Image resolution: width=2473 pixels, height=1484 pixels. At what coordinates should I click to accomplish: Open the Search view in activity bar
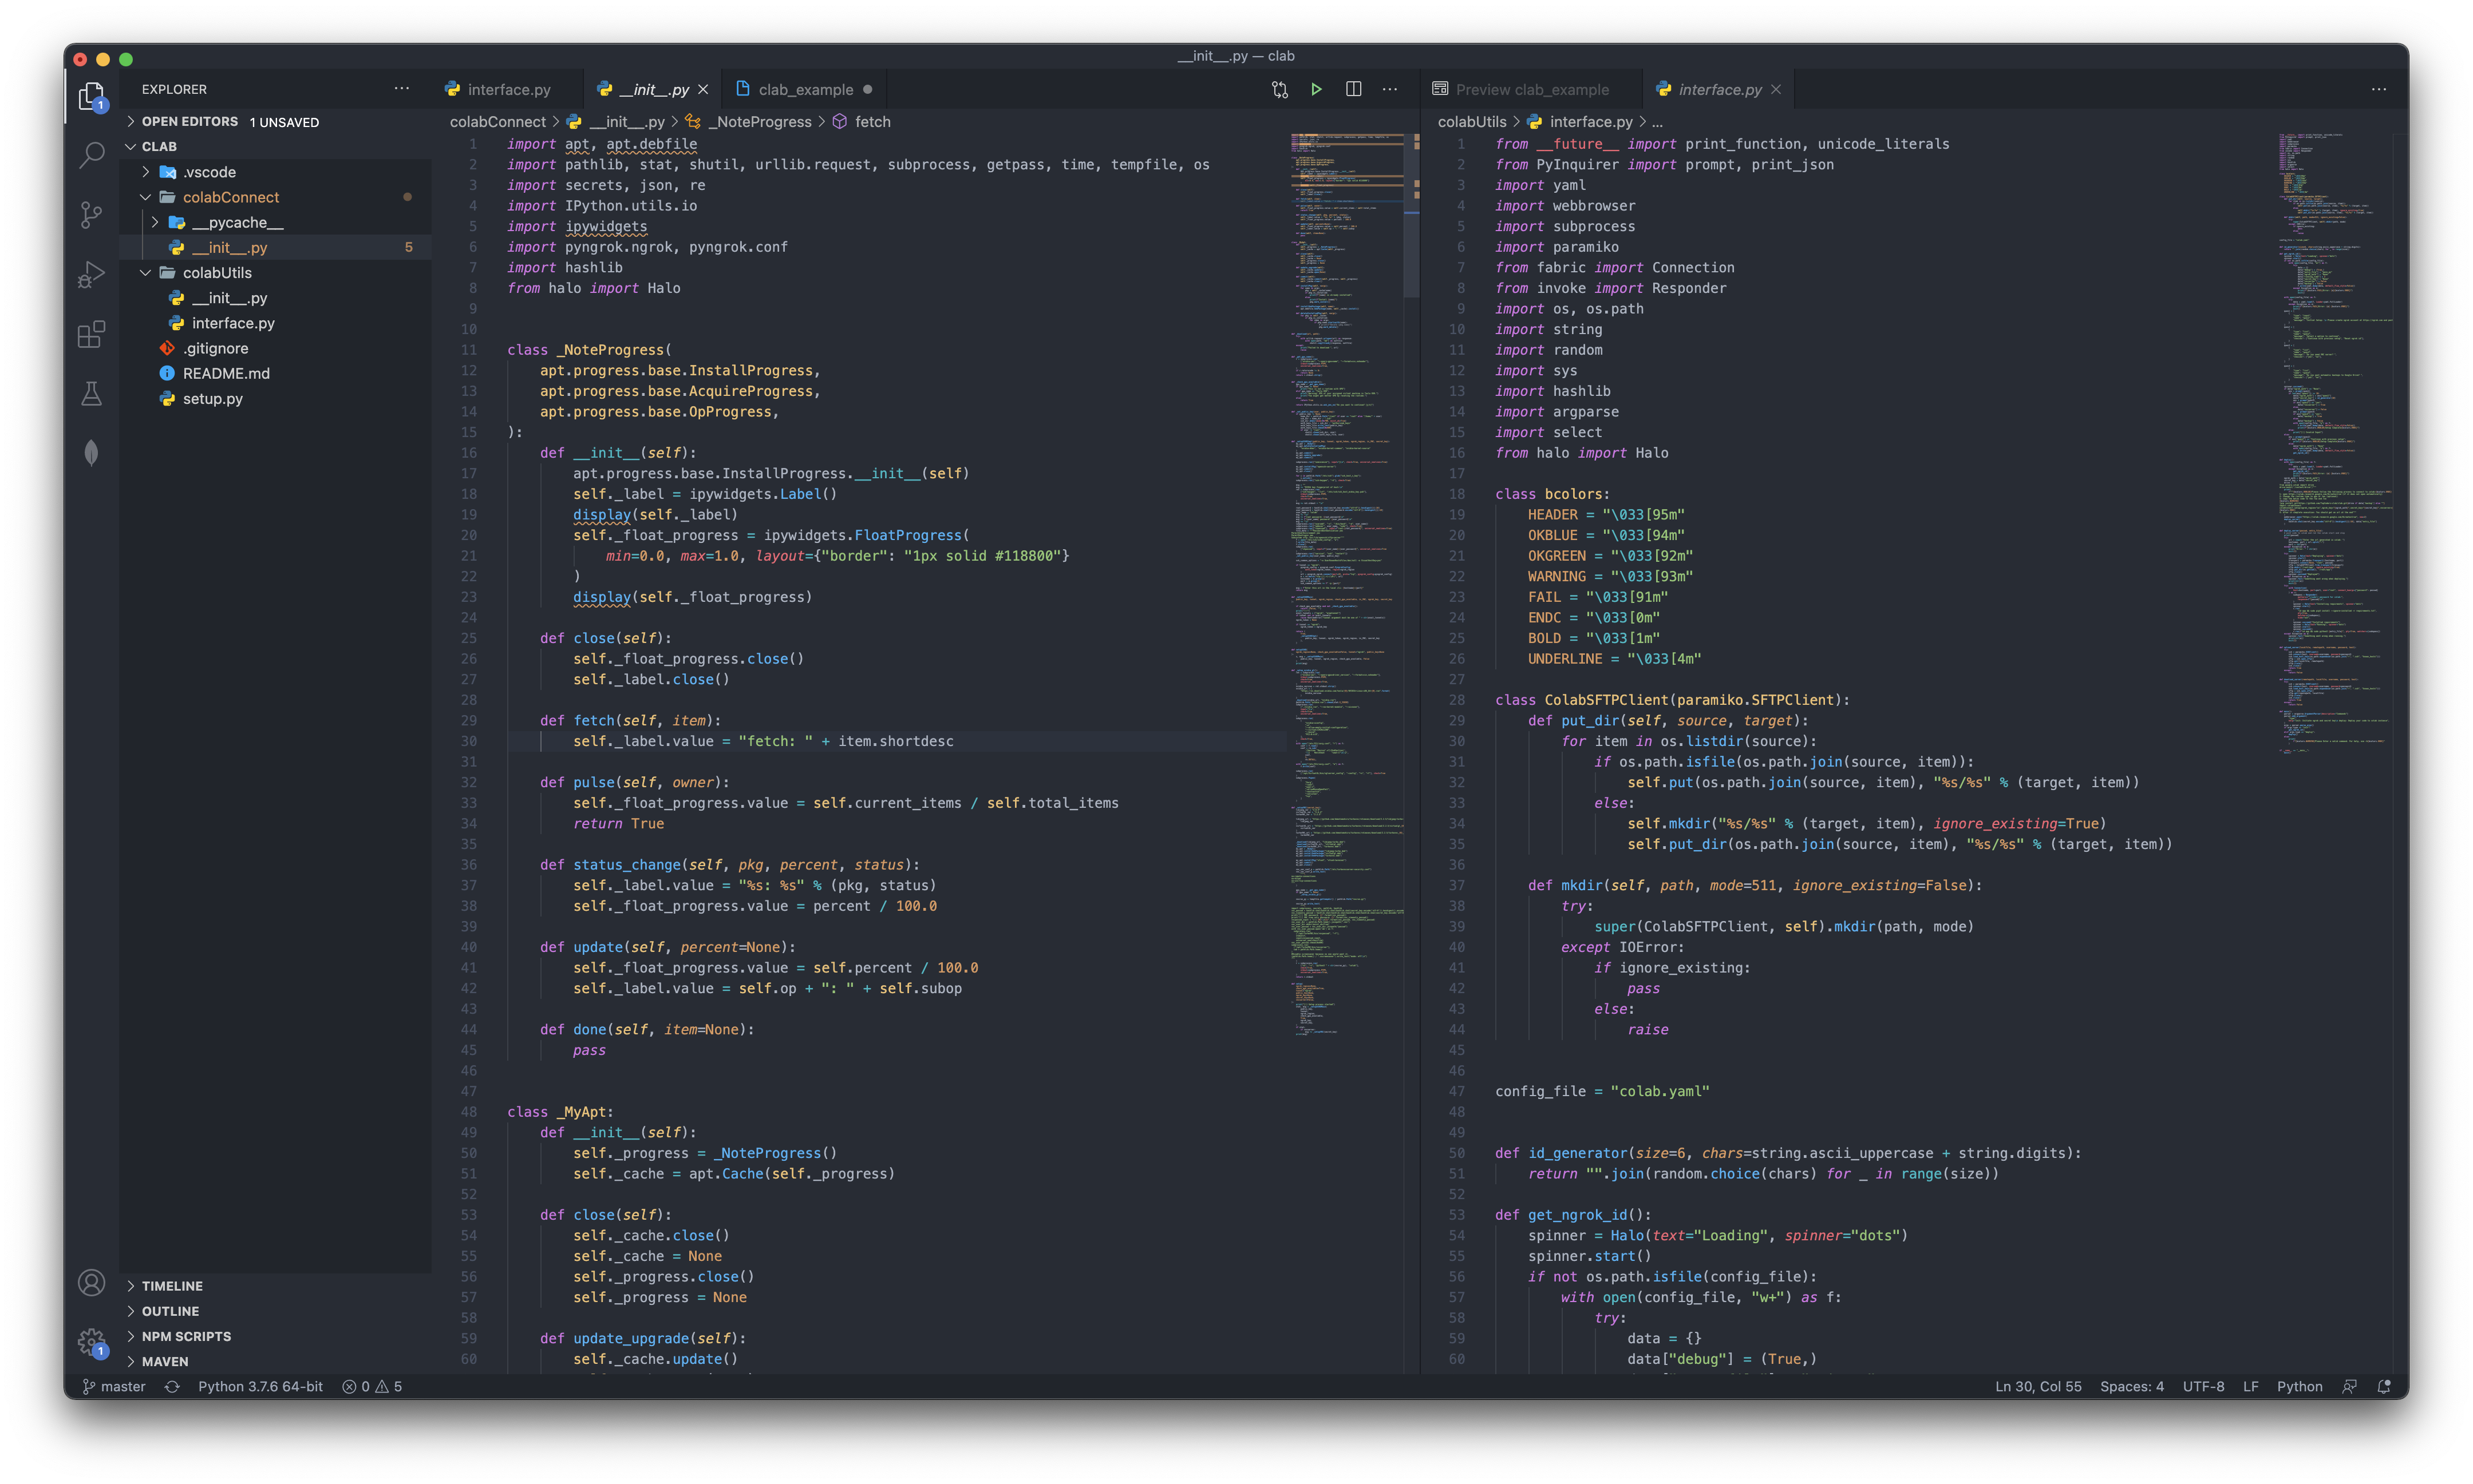click(x=91, y=154)
